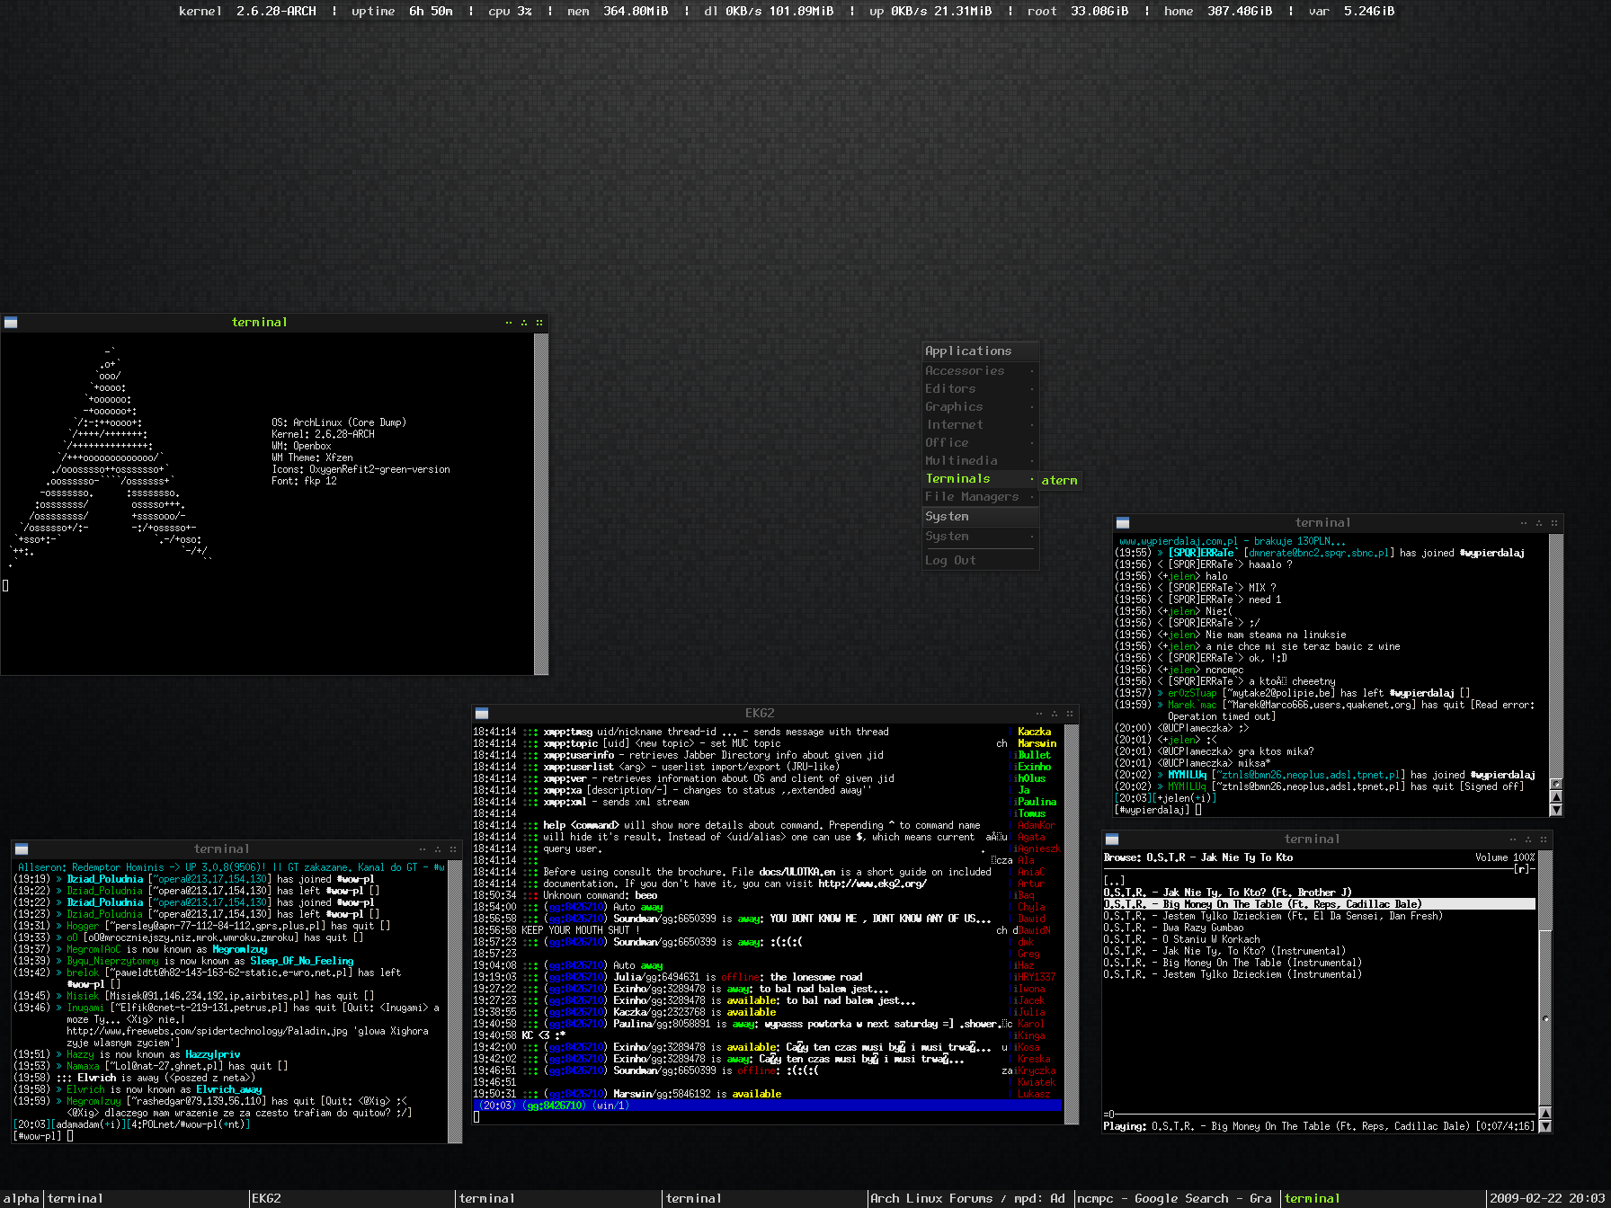Open window menu icon of the #wypierdalaj IRC terminal
This screenshot has width=1611, height=1208.
point(1123,523)
